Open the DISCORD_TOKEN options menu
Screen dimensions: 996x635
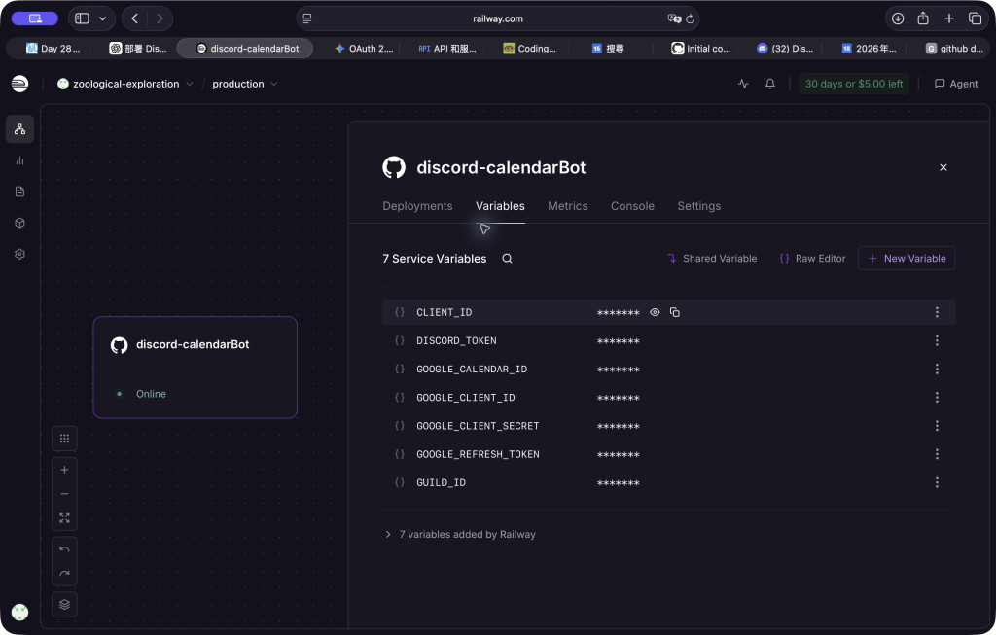click(x=937, y=341)
